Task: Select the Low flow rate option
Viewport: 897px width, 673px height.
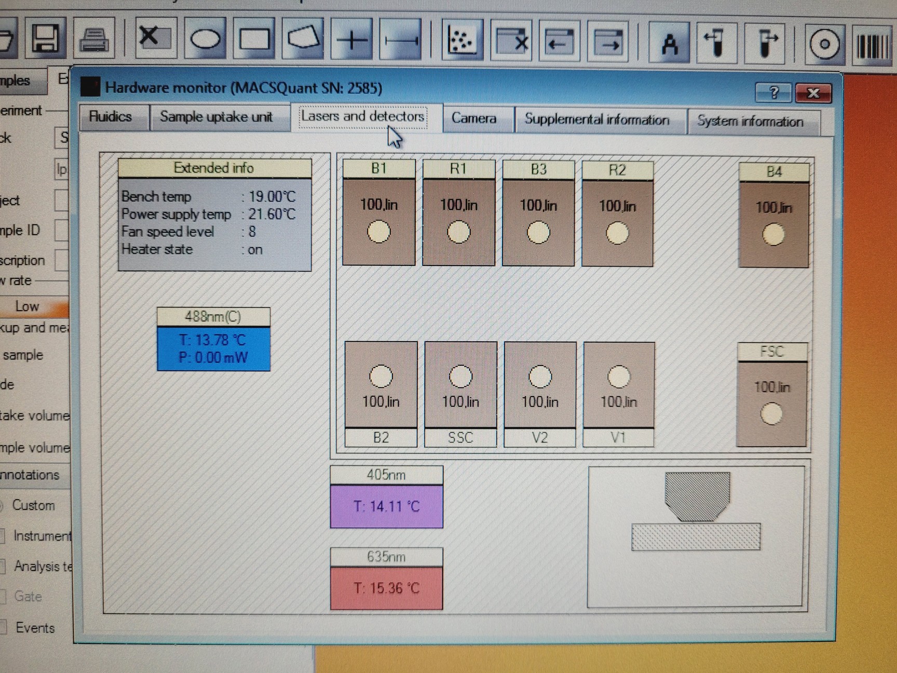Action: pyautogui.click(x=27, y=306)
